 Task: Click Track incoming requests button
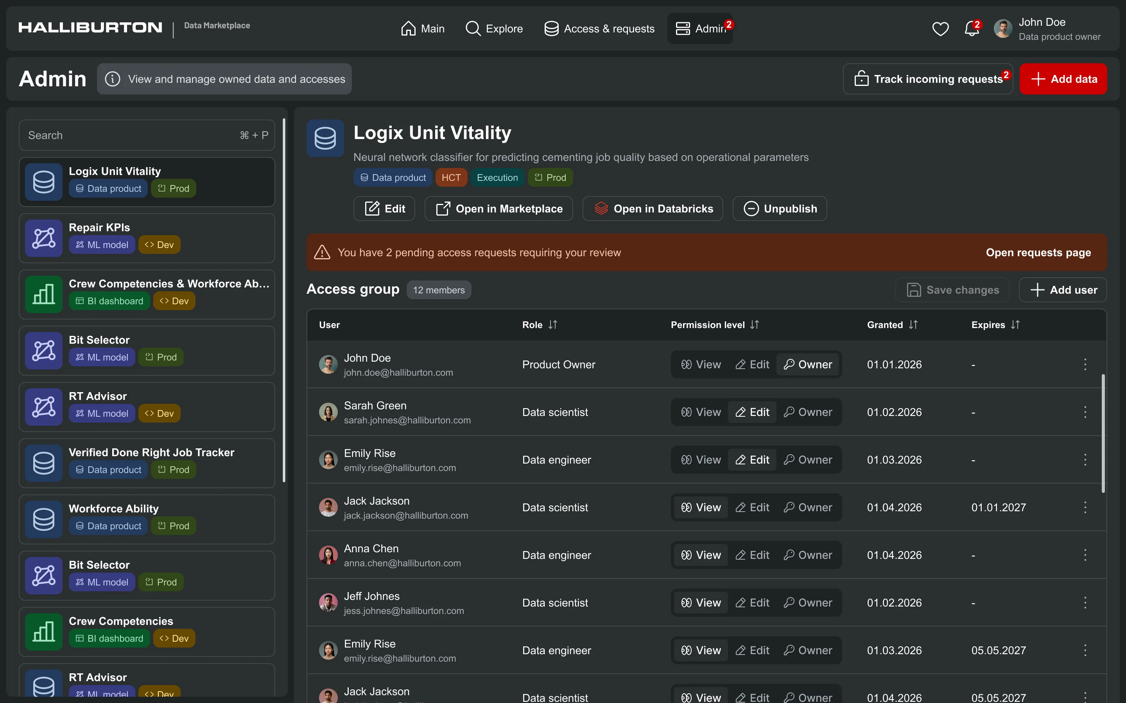928,79
